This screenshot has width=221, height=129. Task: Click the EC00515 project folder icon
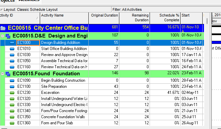3,28
